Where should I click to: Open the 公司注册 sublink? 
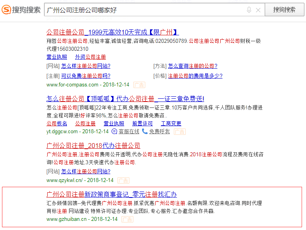coord(85,124)
